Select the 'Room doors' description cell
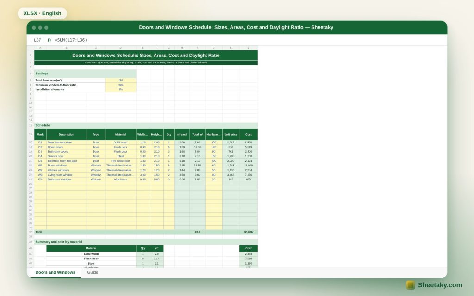474x296 pixels. click(67, 147)
